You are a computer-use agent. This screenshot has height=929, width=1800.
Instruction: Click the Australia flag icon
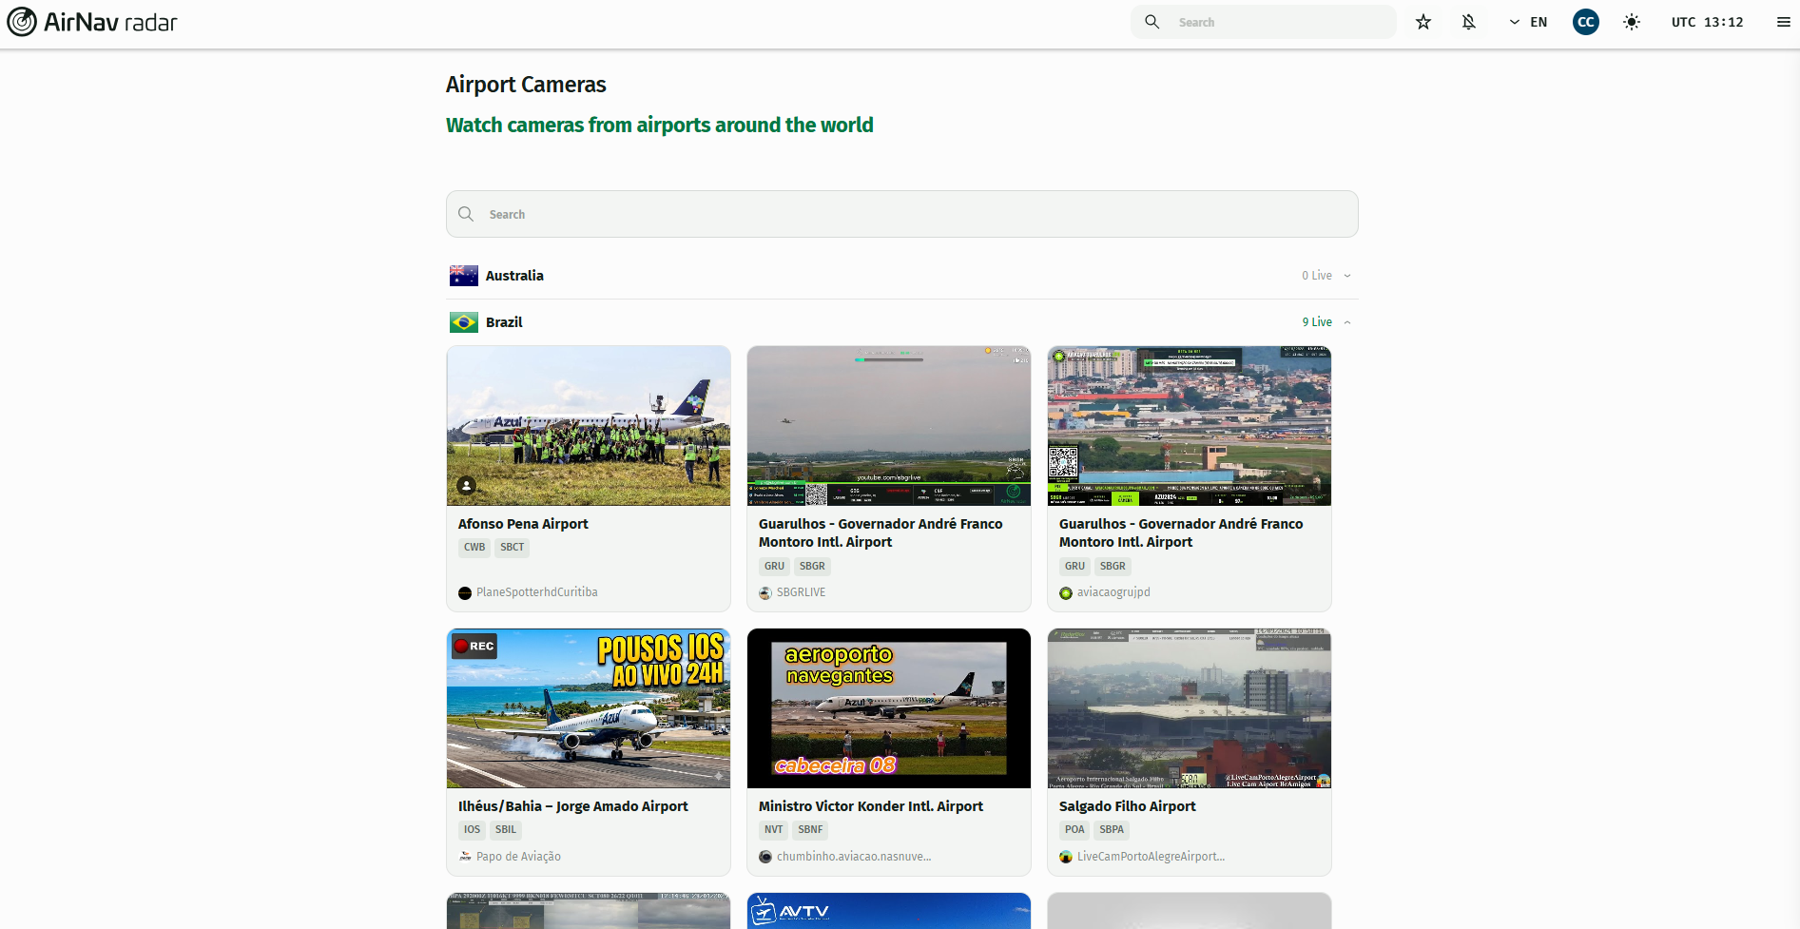click(464, 276)
